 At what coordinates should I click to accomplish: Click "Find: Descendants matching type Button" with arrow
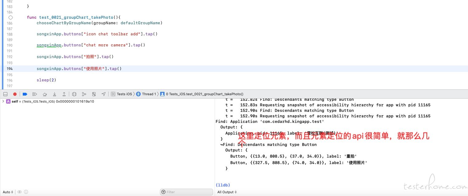coord(268,145)
